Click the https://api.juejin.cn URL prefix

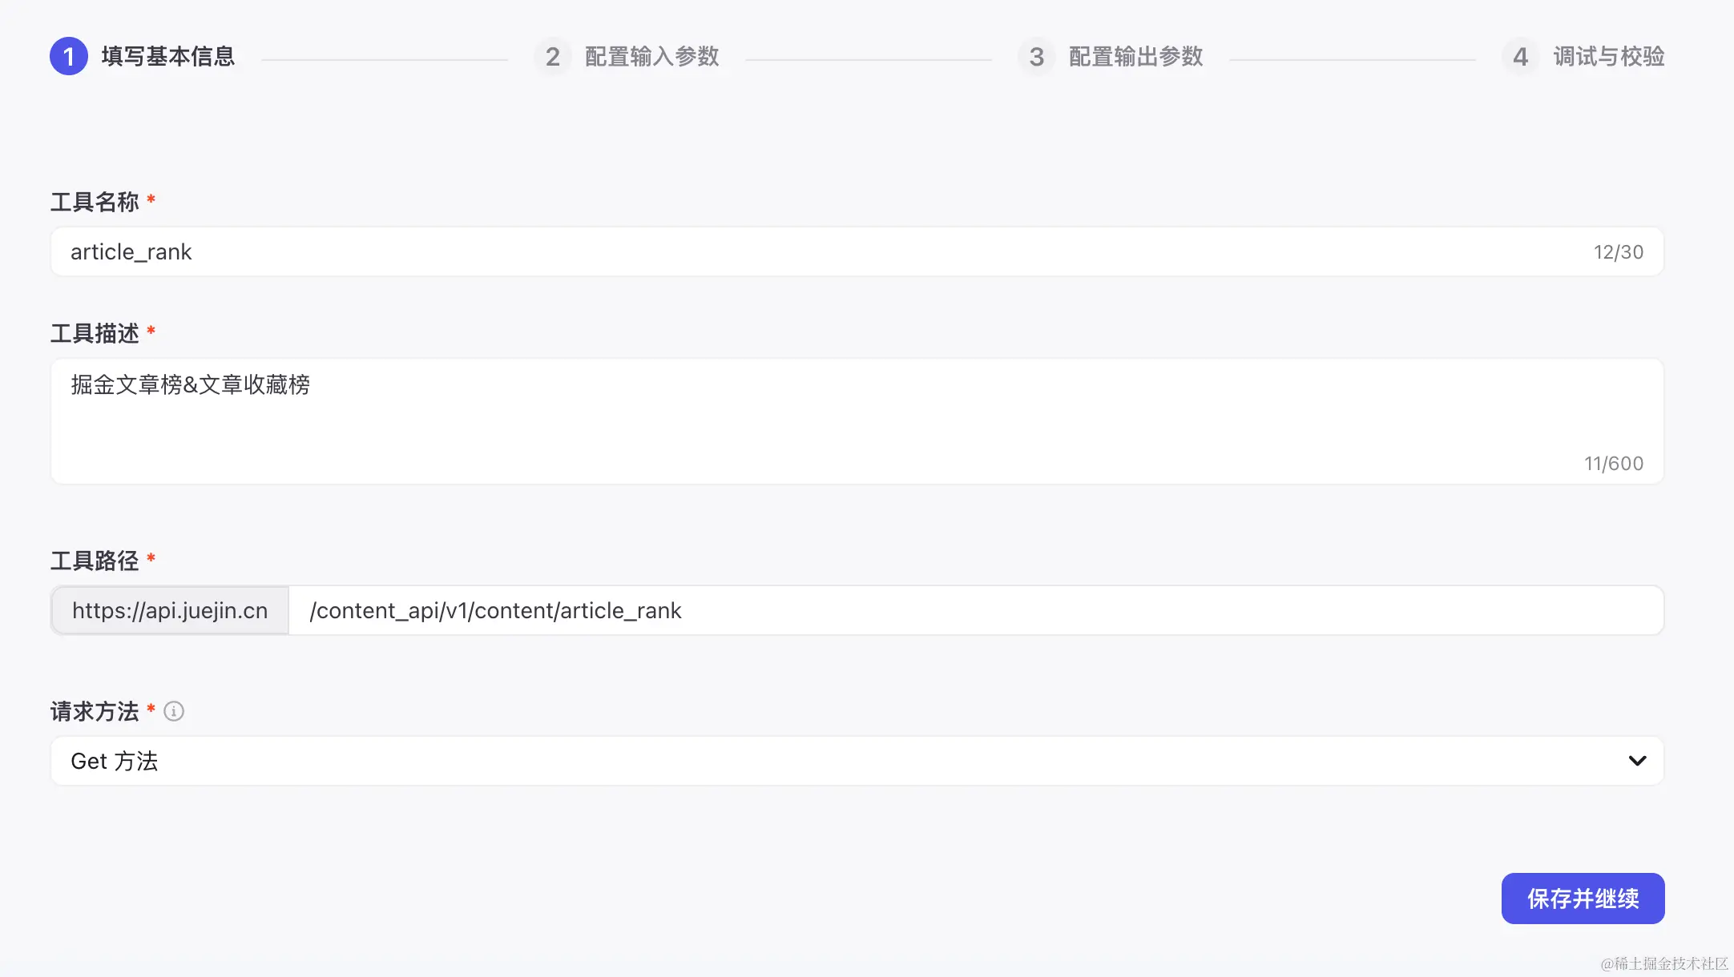[x=170, y=610]
